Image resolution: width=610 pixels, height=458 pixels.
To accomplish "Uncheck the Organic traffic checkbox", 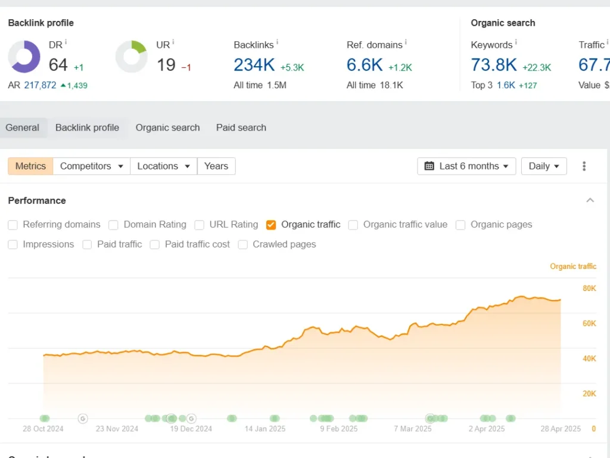I will point(271,225).
